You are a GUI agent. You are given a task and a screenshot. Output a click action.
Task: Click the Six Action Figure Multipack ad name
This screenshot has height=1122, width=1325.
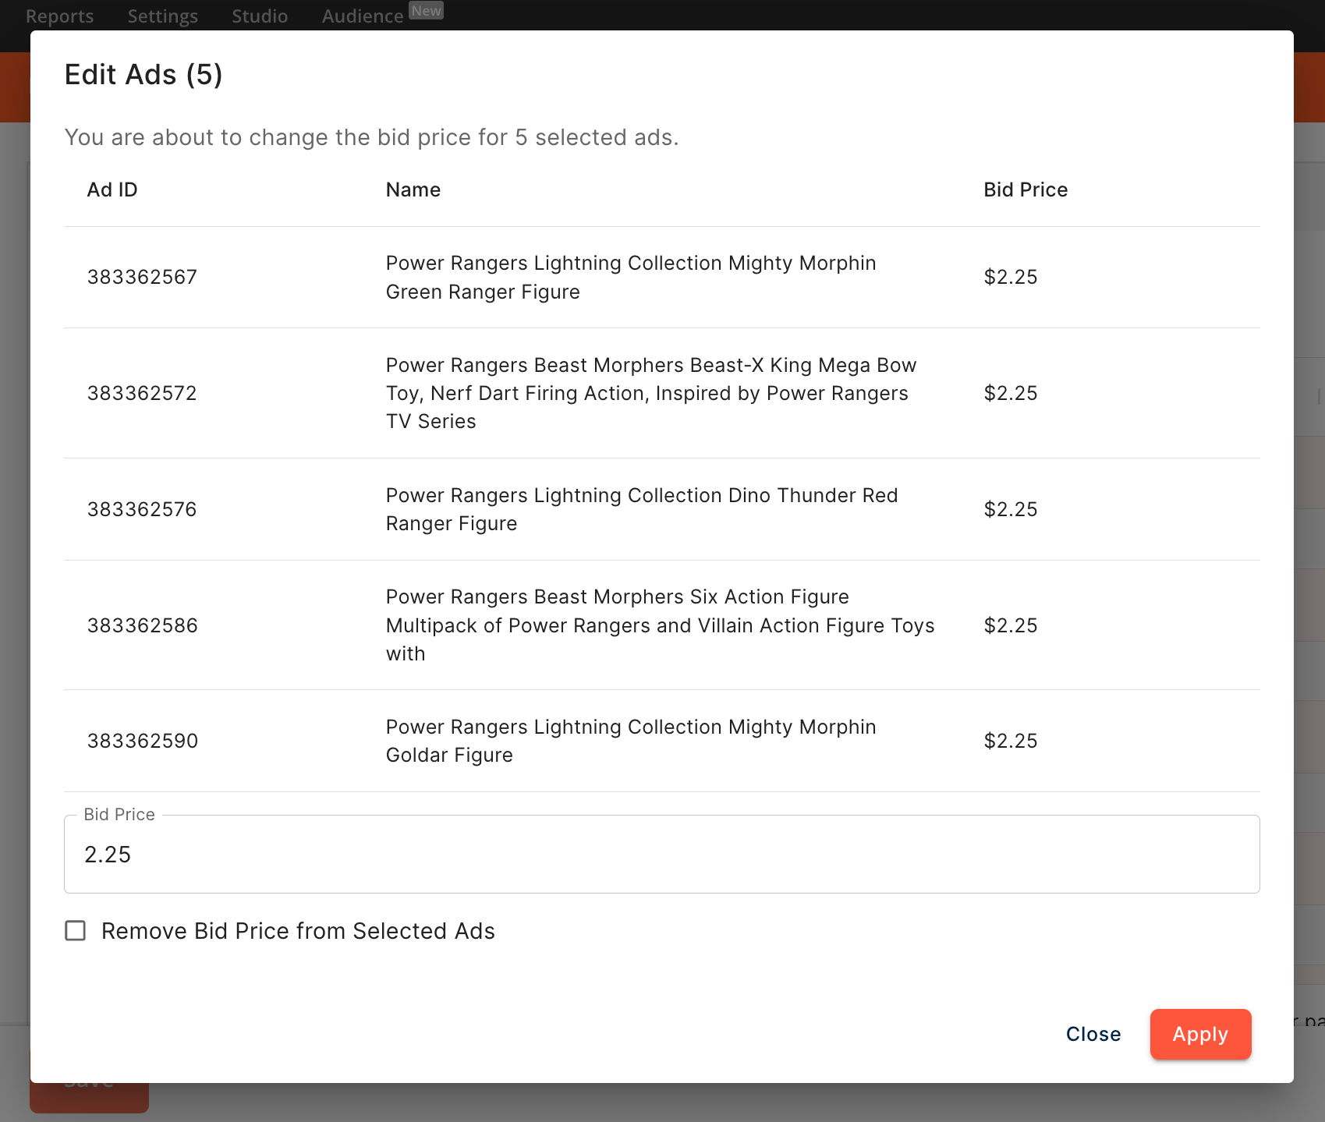tap(660, 625)
